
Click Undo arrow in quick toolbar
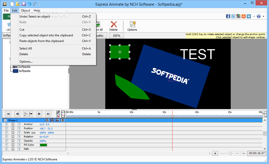[x=29, y=4]
